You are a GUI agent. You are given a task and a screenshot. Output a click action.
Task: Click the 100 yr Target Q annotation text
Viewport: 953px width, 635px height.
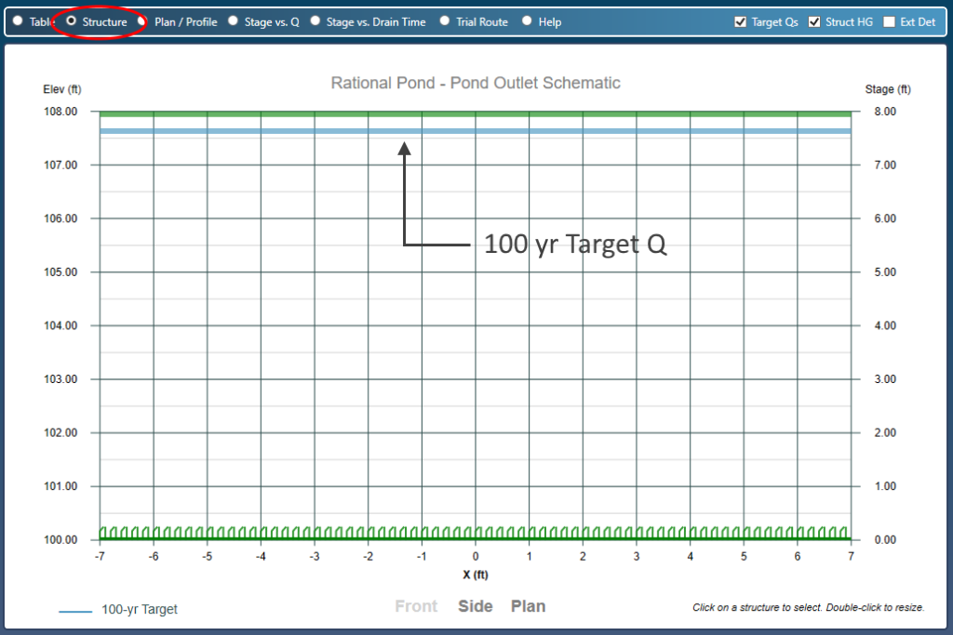coord(575,244)
